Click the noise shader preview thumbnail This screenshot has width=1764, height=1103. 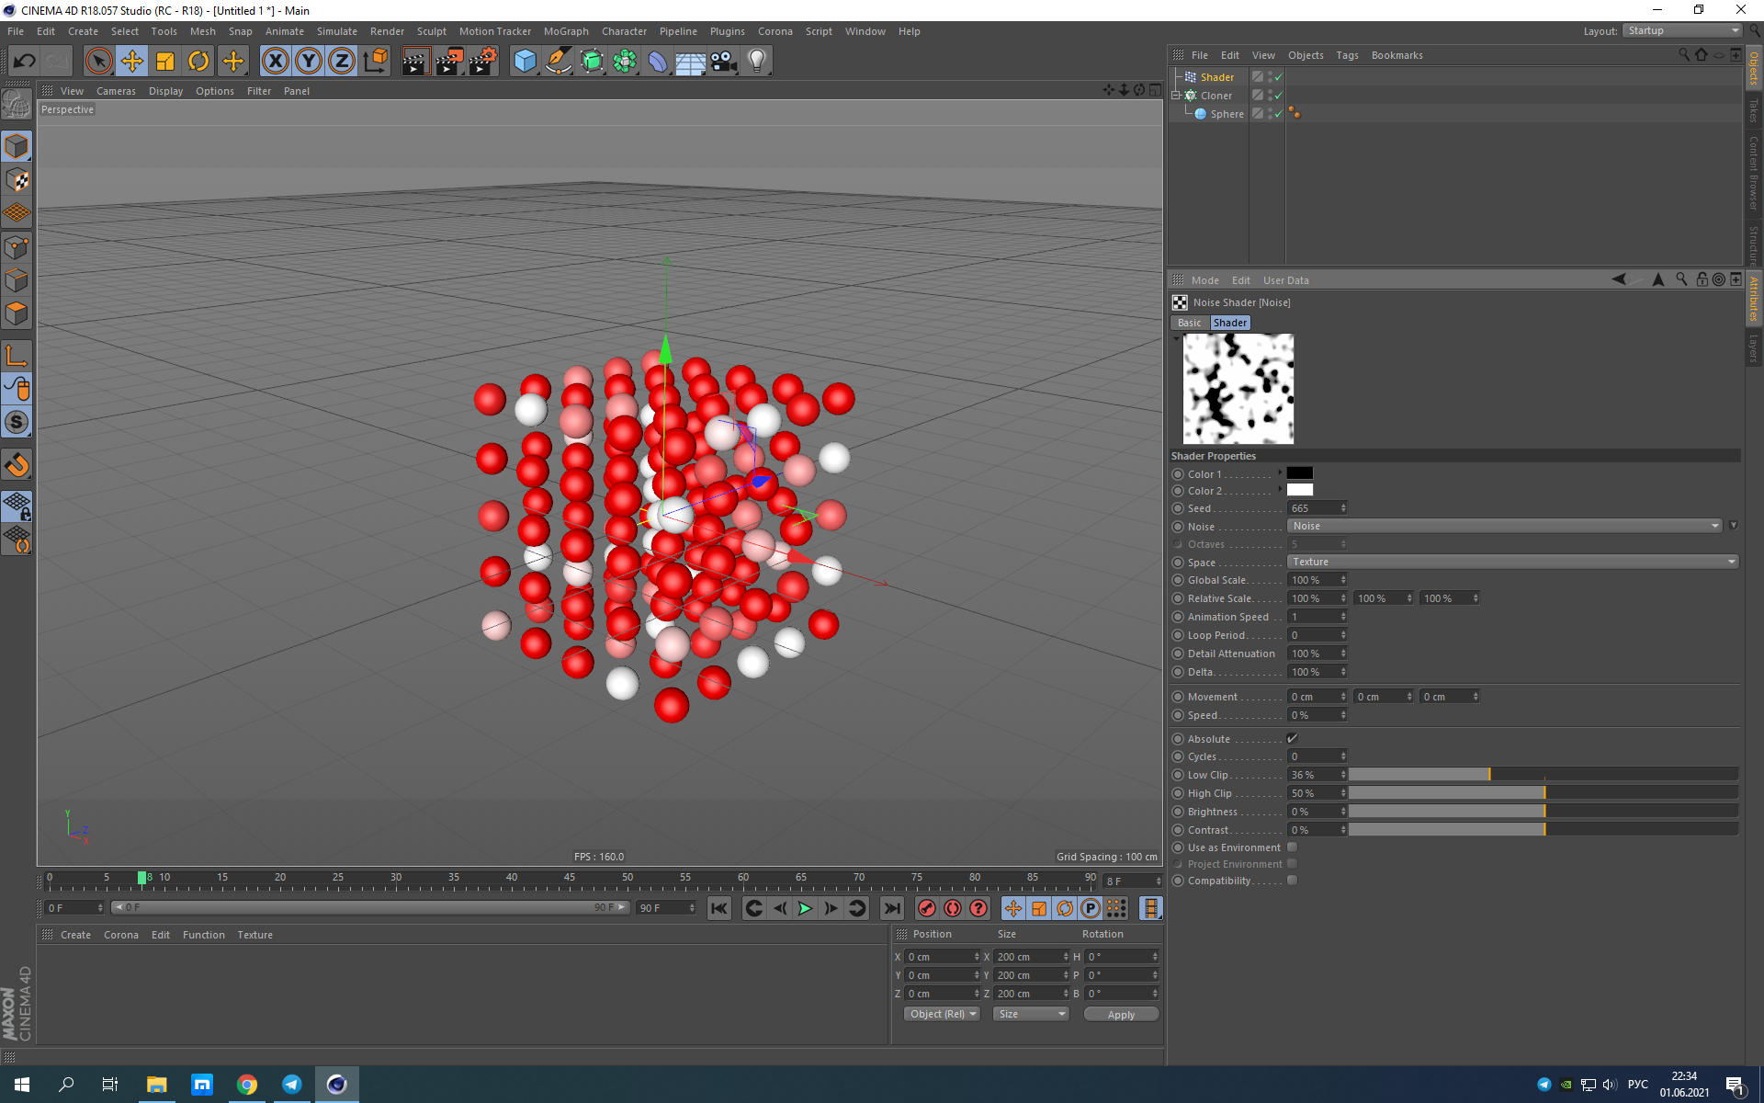click(x=1238, y=389)
